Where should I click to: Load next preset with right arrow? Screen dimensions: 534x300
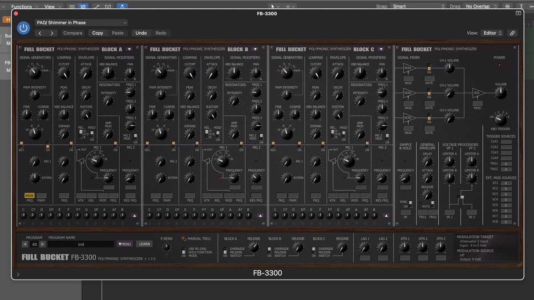click(52, 33)
